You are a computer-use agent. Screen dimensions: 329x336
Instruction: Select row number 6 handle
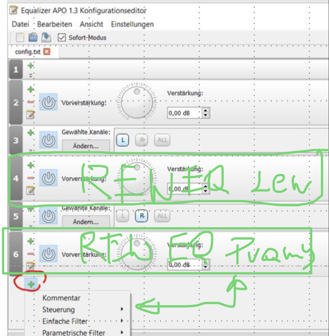coord(16,254)
